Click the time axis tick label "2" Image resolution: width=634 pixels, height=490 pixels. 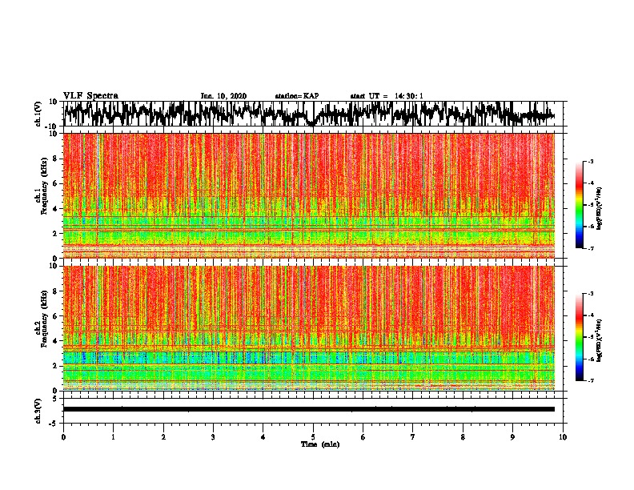tap(163, 437)
